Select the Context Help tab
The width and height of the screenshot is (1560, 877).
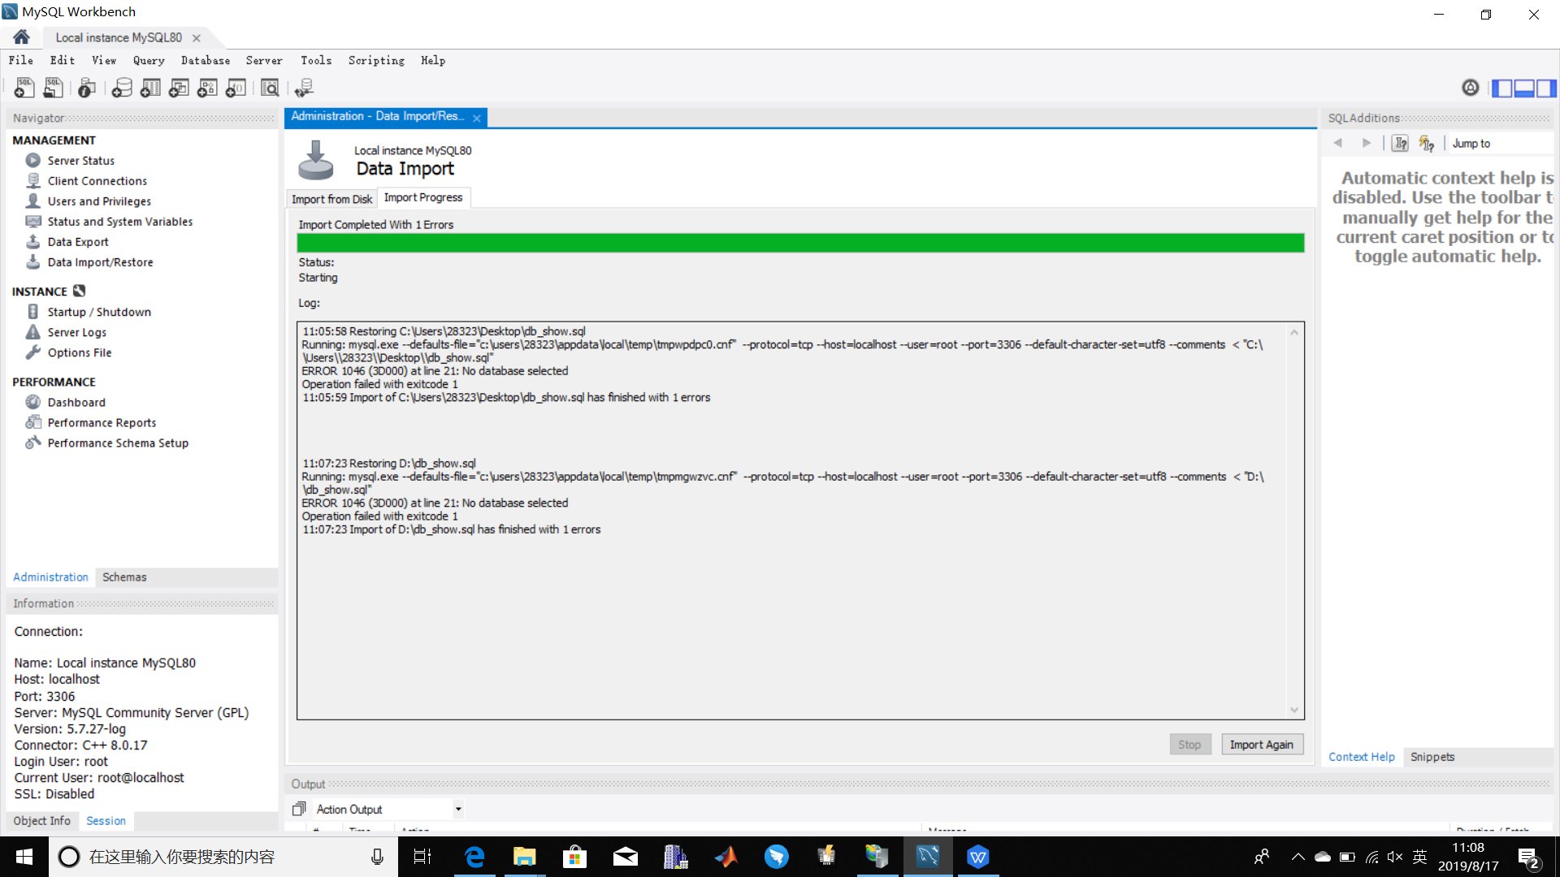(1361, 757)
